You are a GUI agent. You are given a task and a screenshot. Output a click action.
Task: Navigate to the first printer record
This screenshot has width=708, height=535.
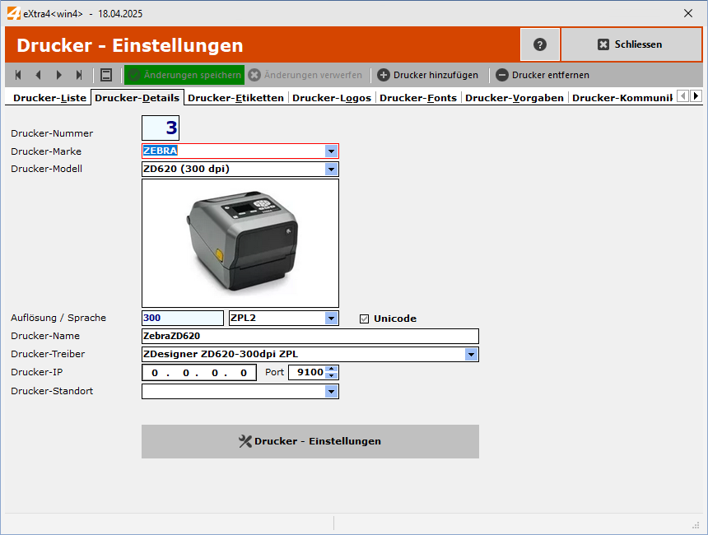coord(17,75)
